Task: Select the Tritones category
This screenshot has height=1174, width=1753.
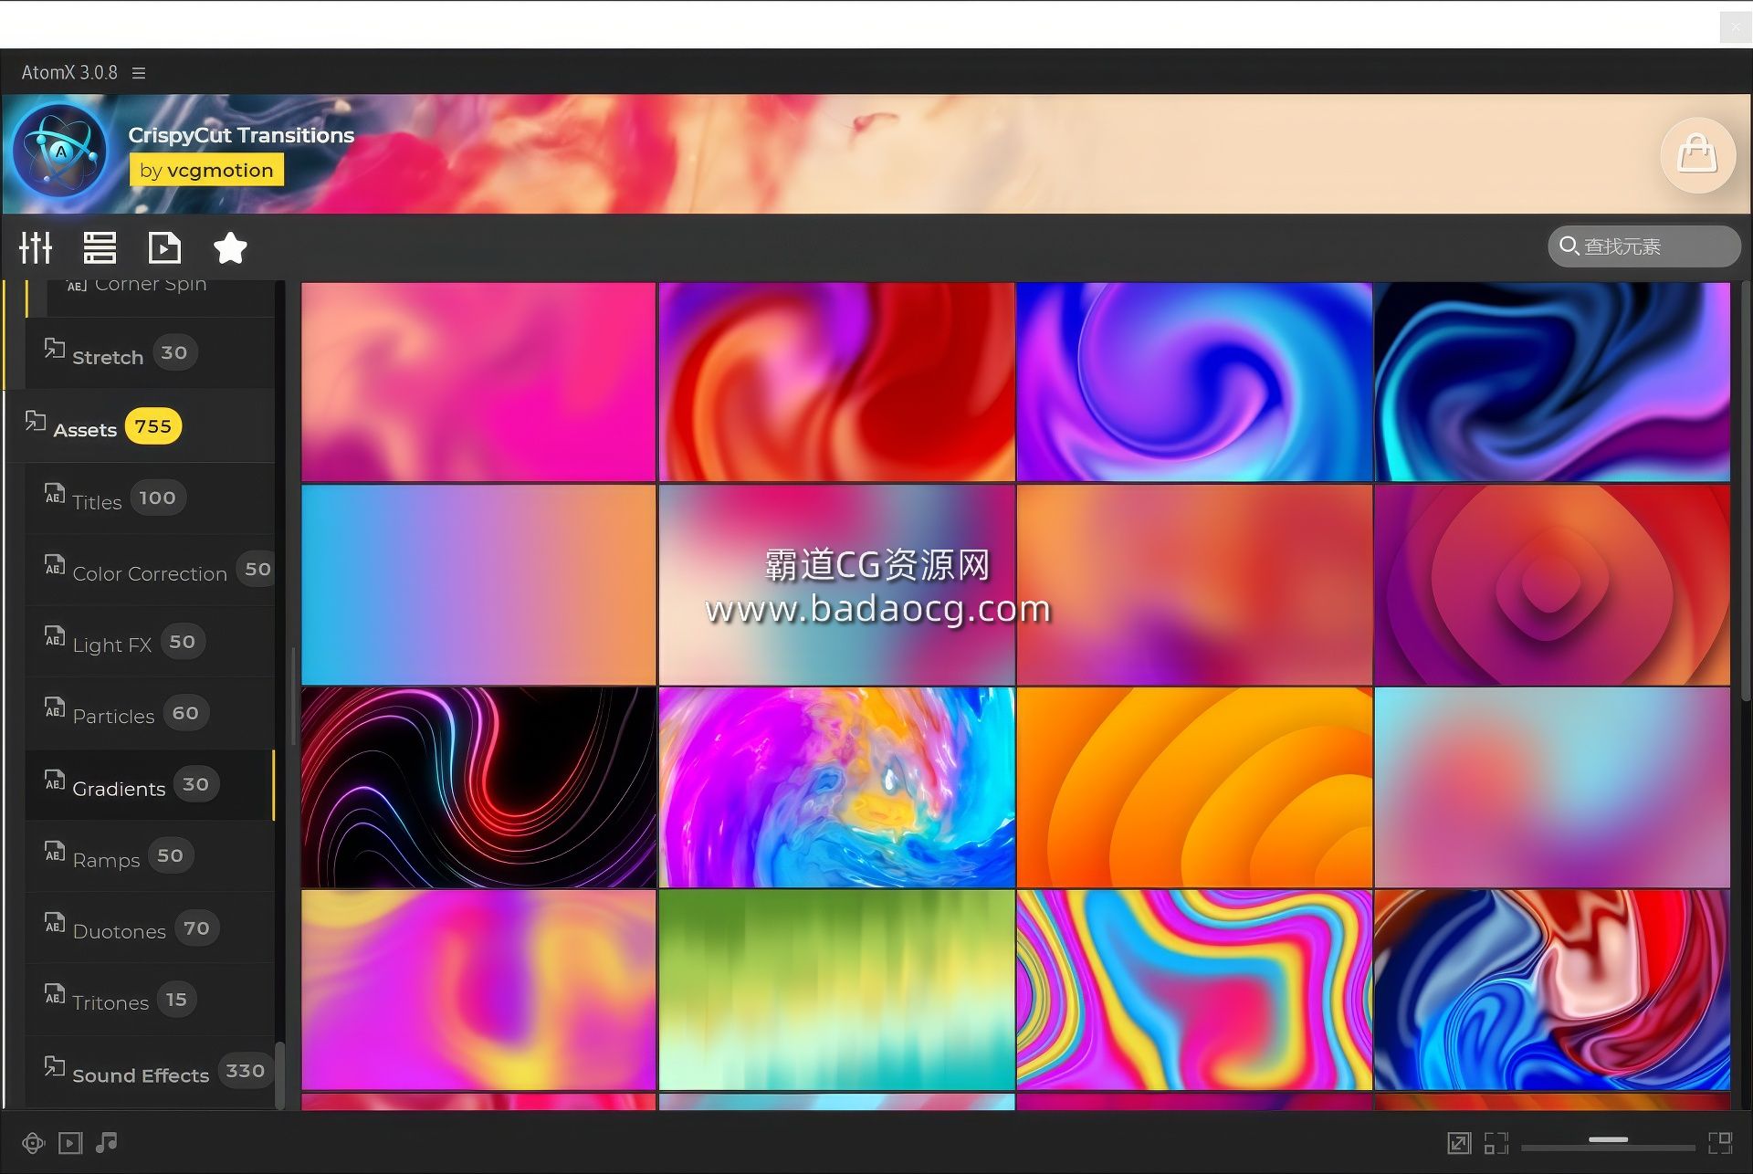Action: coord(149,1000)
